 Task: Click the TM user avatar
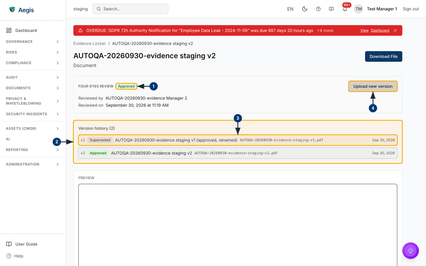359,9
